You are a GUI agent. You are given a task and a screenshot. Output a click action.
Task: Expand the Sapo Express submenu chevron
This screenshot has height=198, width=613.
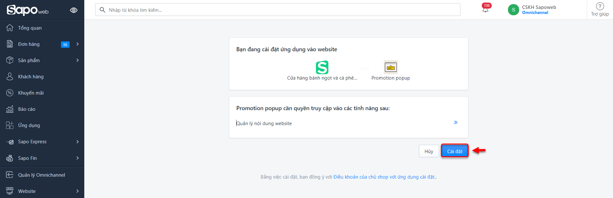click(78, 142)
